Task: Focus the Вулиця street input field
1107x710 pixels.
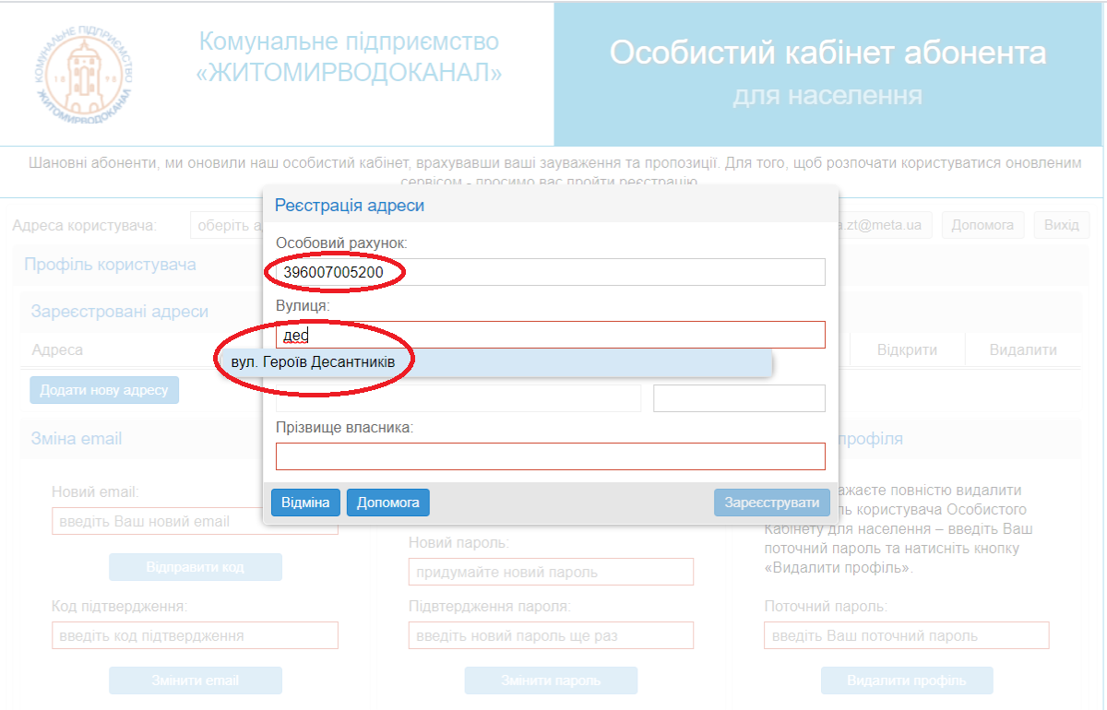Action: (x=550, y=335)
